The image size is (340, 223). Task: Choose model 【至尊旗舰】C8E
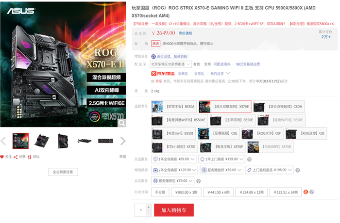[x=219, y=134]
